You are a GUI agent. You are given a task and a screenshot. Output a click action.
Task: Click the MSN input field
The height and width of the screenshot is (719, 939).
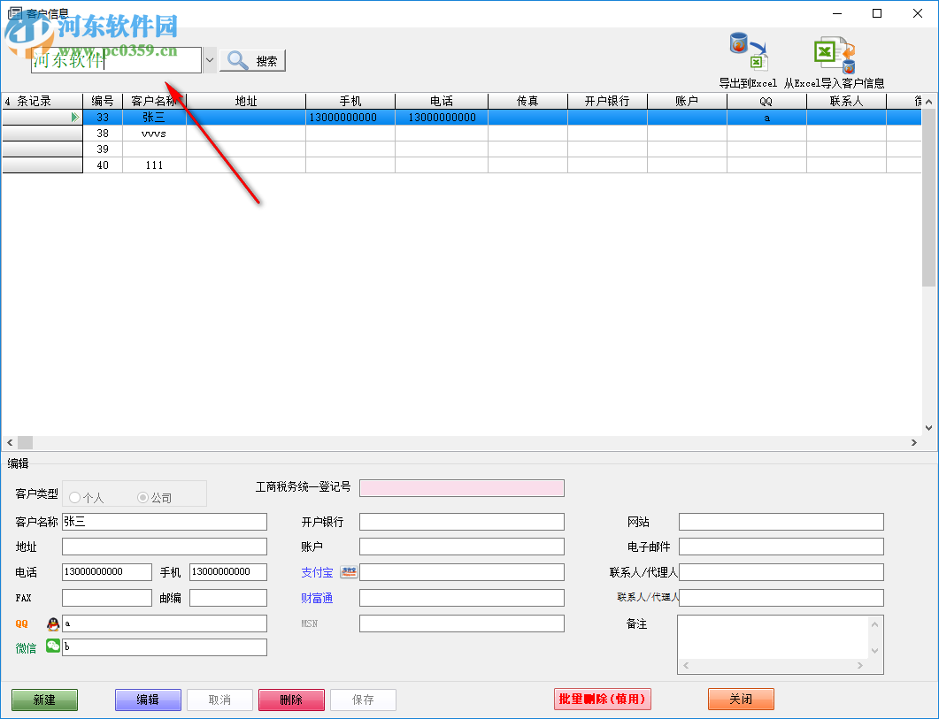point(462,623)
